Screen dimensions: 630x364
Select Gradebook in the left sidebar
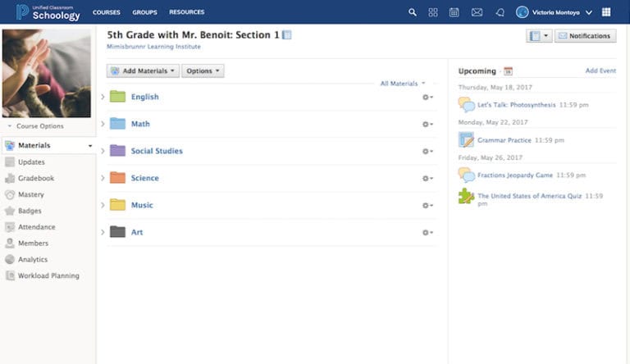[36, 178]
